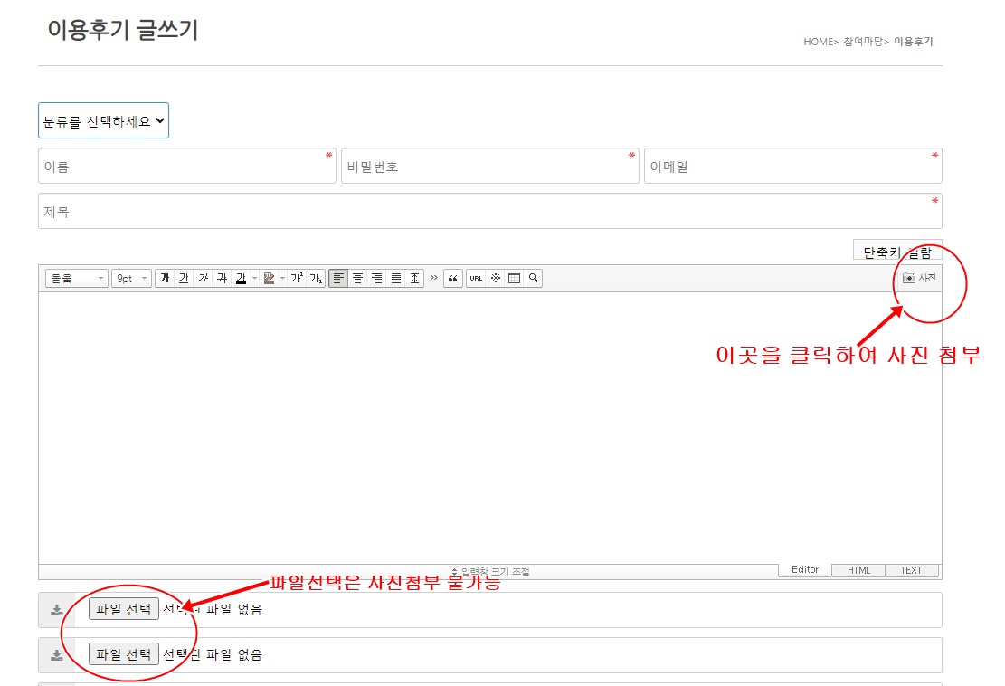Insert special character
The image size is (1005, 686).
[496, 278]
